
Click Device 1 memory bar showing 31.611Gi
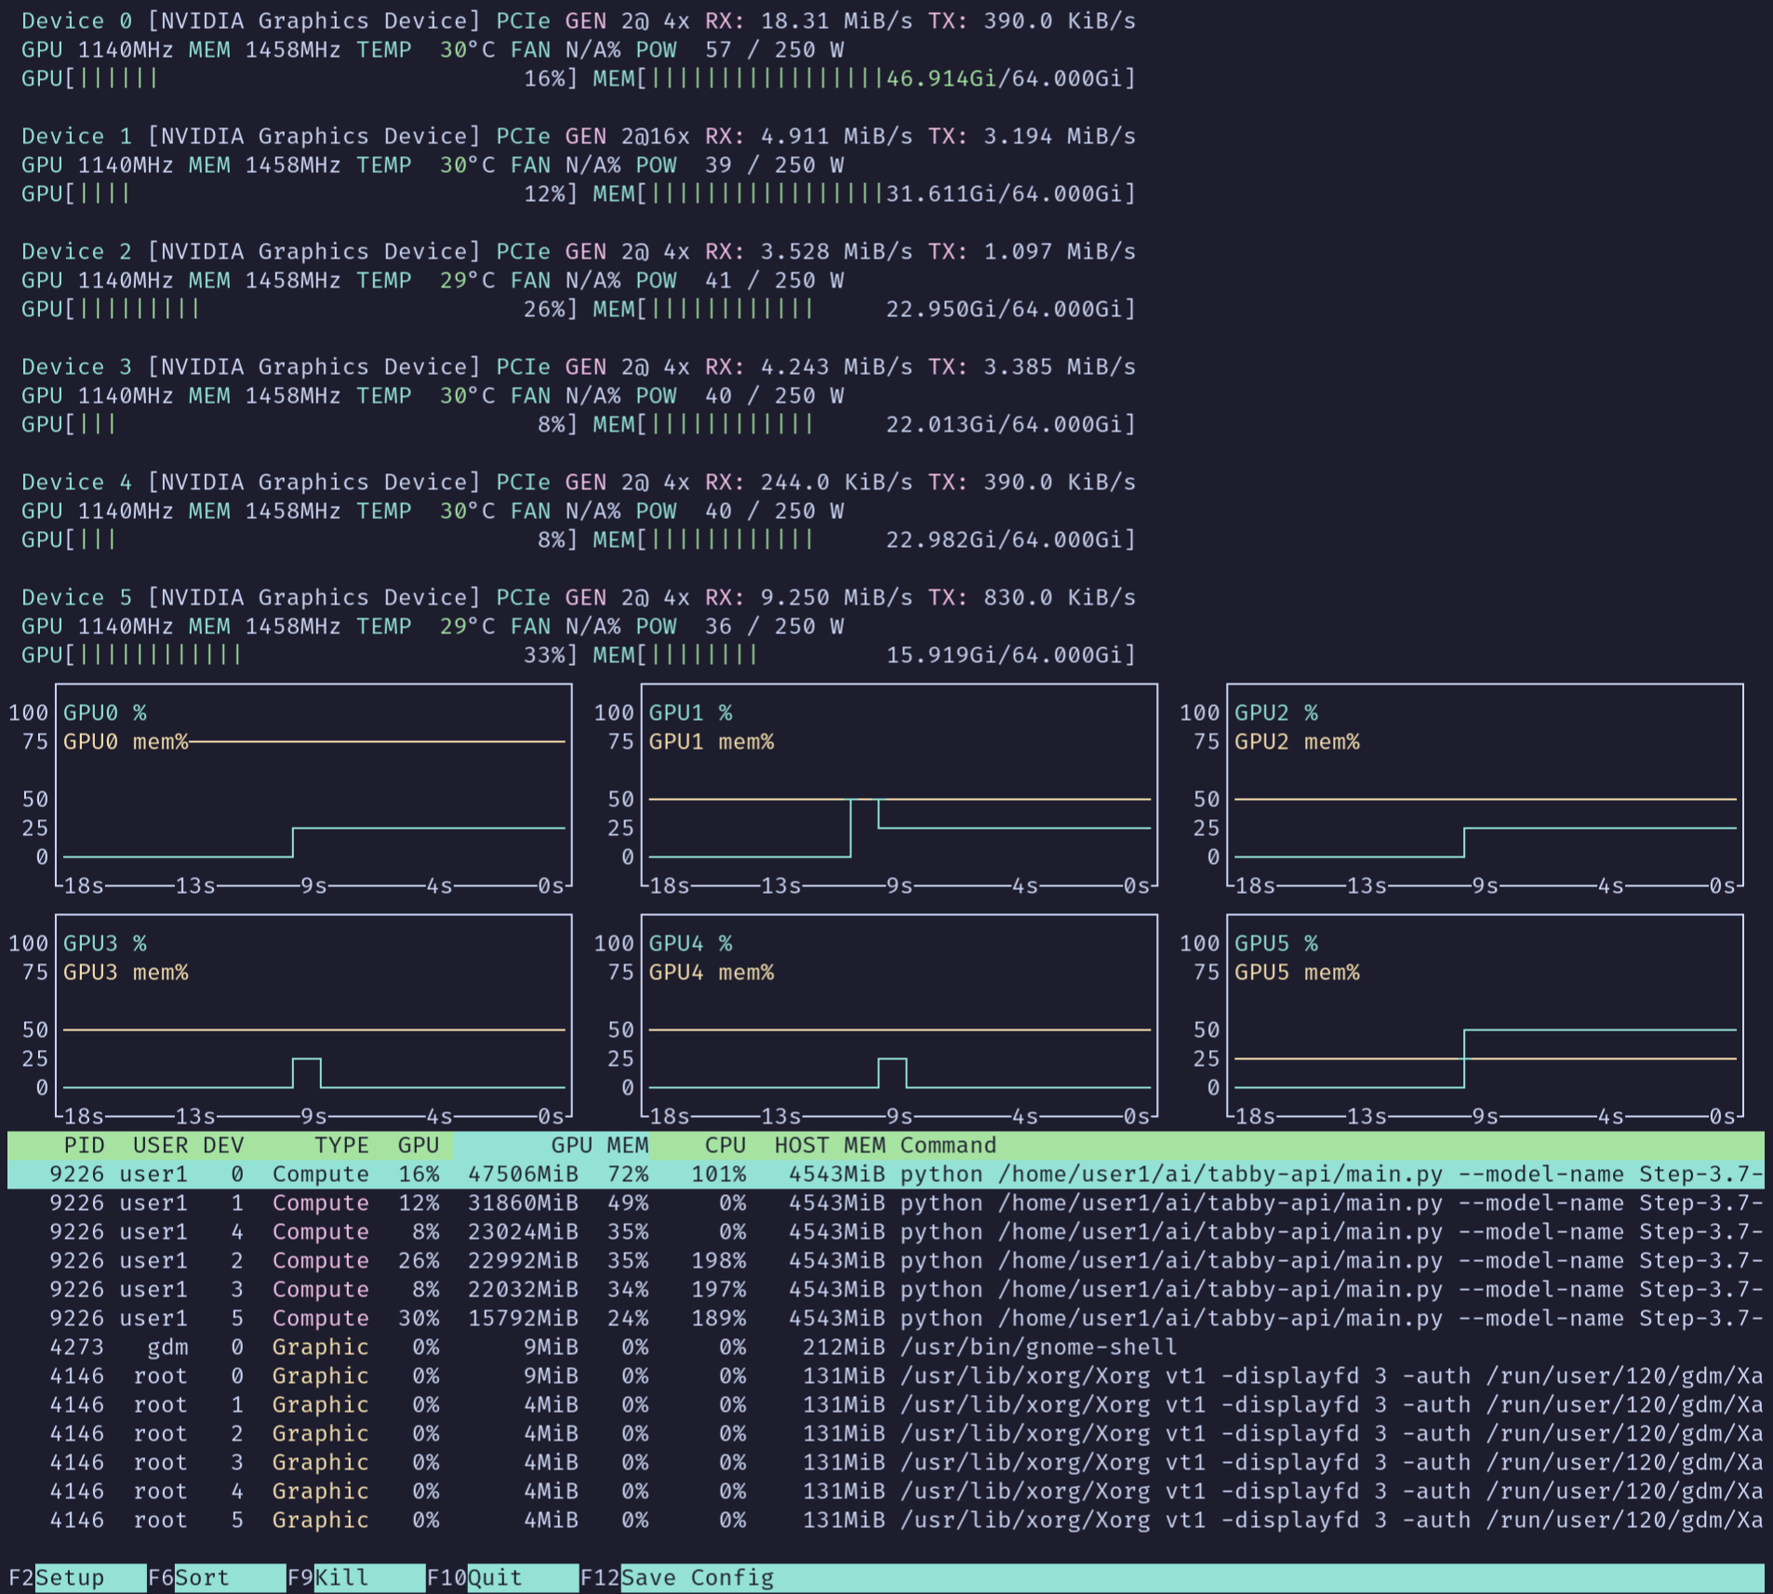[x=864, y=193]
